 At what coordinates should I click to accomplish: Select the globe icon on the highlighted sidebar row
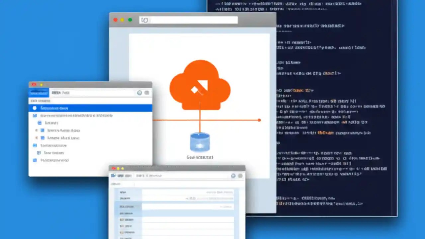pos(35,108)
